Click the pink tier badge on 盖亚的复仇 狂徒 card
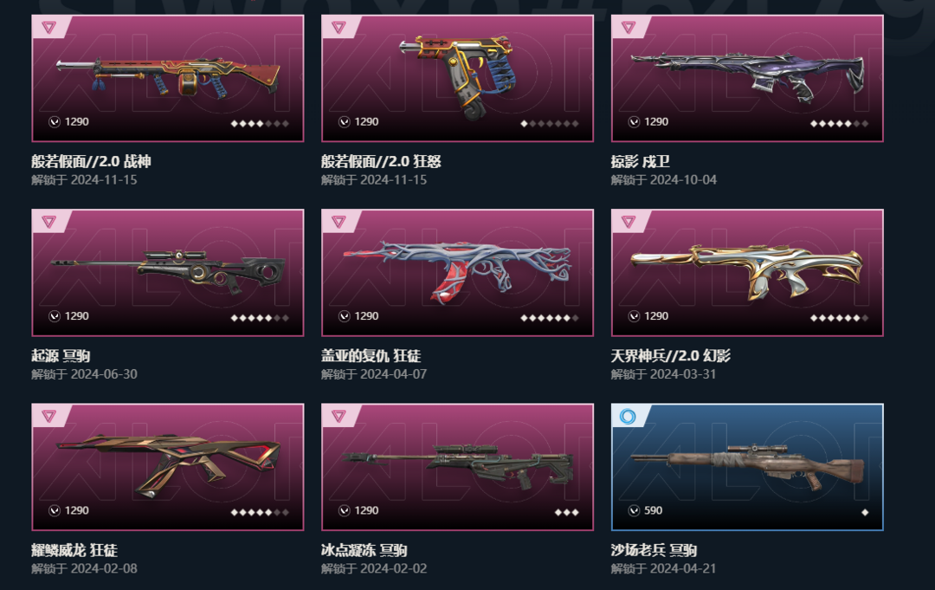The height and width of the screenshot is (590, 935). click(339, 221)
